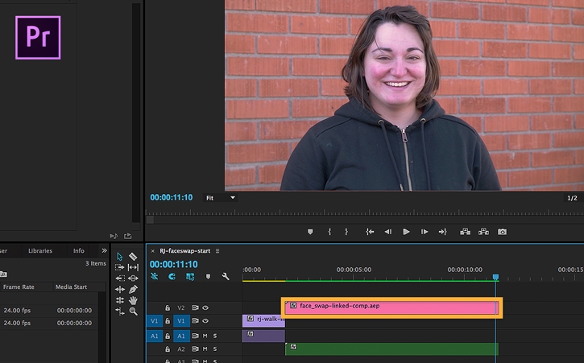The image size is (584, 363).
Task: Select the green audio clip on A2
Action: [x=391, y=349]
